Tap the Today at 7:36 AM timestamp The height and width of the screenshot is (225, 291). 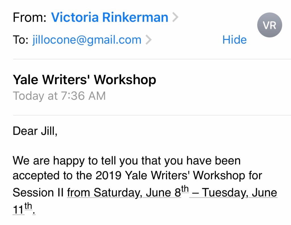point(59,96)
